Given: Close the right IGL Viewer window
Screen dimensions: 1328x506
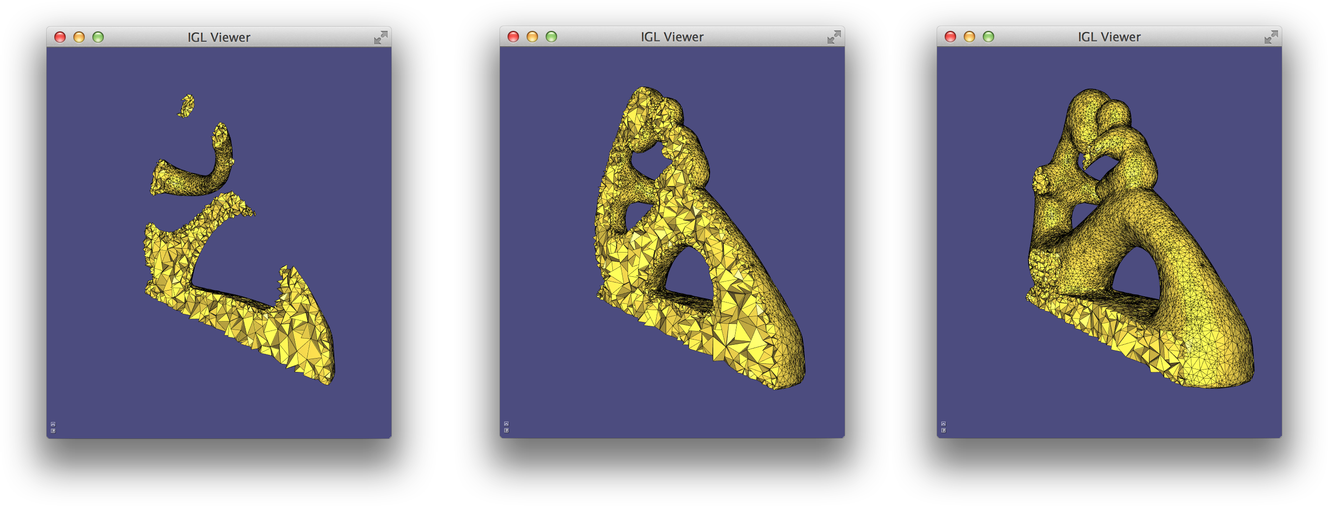Looking at the screenshot, I should 950,37.
